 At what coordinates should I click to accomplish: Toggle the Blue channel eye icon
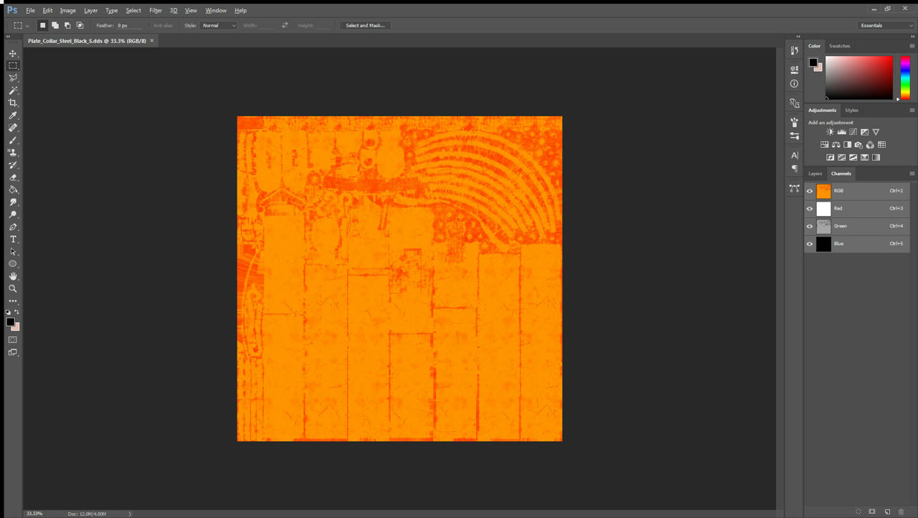click(810, 244)
